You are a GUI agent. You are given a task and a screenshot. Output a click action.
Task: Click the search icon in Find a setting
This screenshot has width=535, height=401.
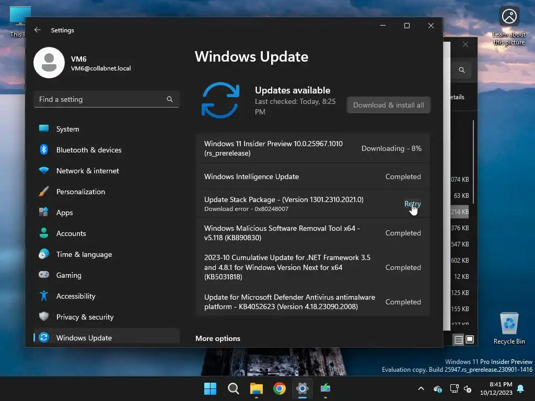click(x=170, y=99)
